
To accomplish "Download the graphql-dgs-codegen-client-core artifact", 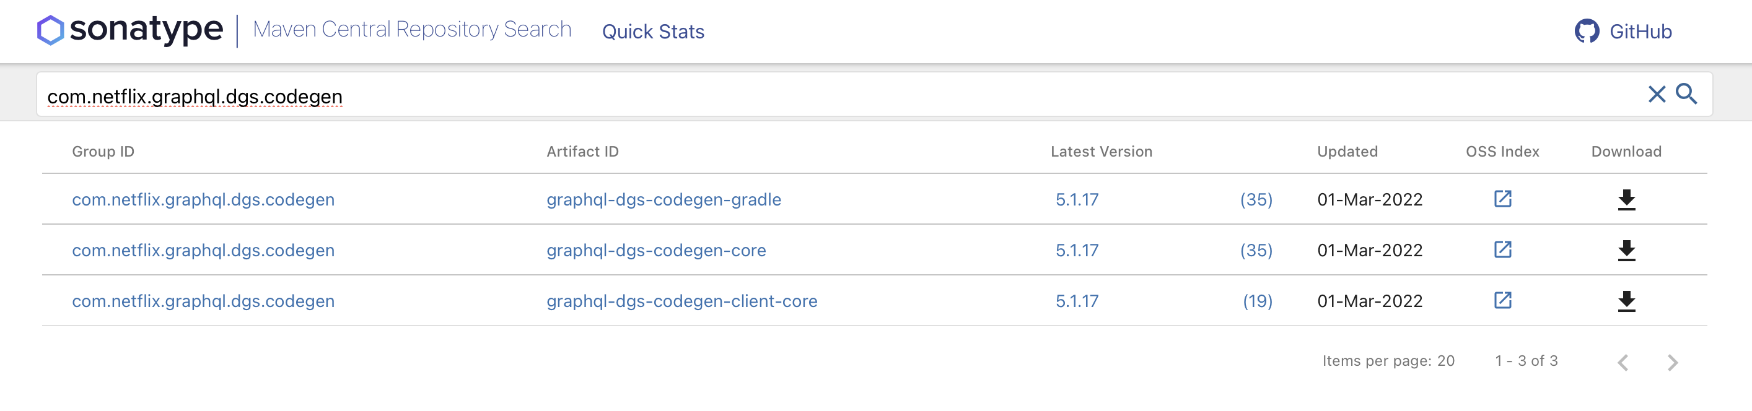I will [x=1626, y=301].
